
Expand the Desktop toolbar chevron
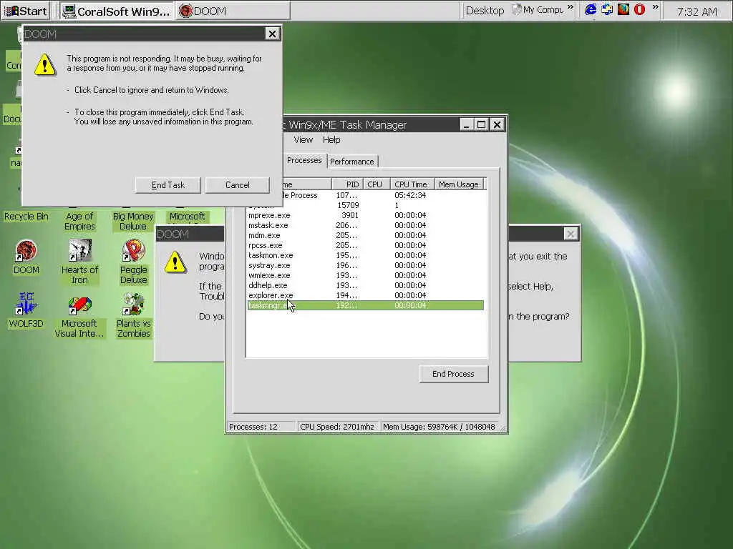(x=571, y=7)
